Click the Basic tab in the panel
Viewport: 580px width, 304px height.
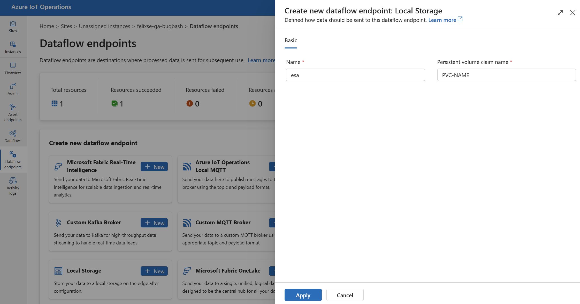(x=291, y=40)
